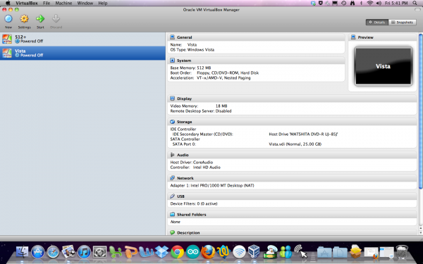Click the greyed-out Discard toolbar icon
This screenshot has width=423, height=264.
click(56, 19)
